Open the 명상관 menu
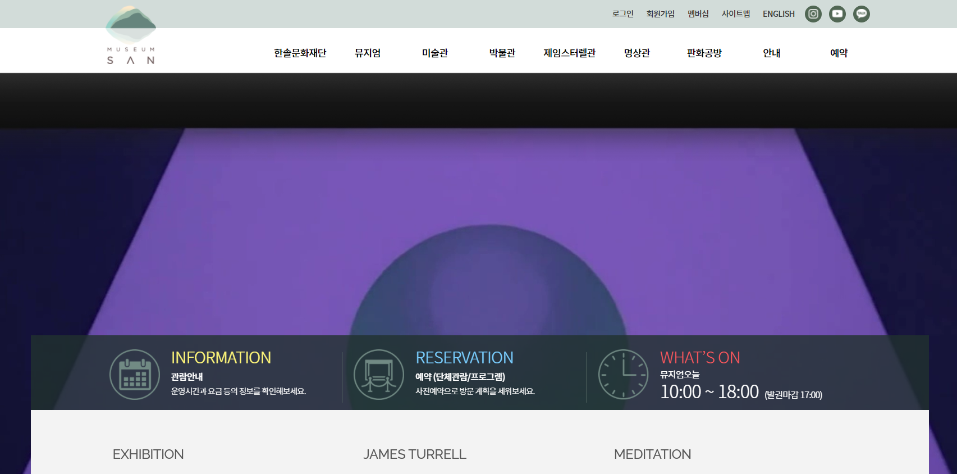Viewport: 957px width, 474px height. 637,53
